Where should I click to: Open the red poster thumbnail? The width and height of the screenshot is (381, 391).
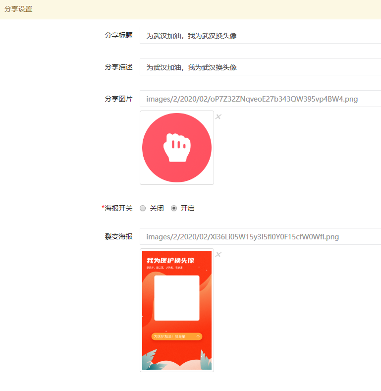(x=177, y=310)
